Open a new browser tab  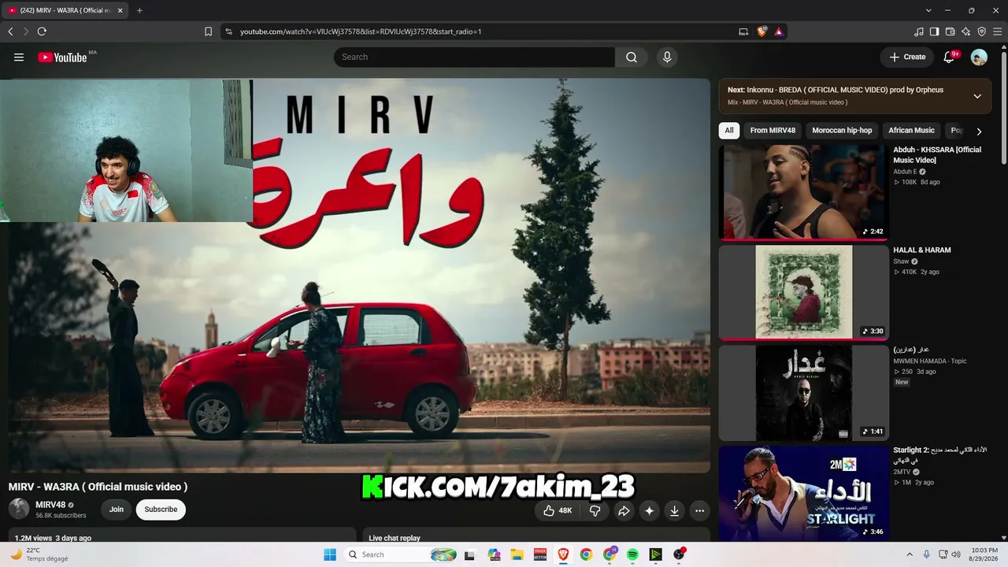(139, 10)
